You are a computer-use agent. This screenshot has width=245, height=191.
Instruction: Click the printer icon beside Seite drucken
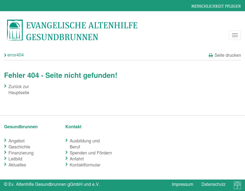(x=211, y=55)
